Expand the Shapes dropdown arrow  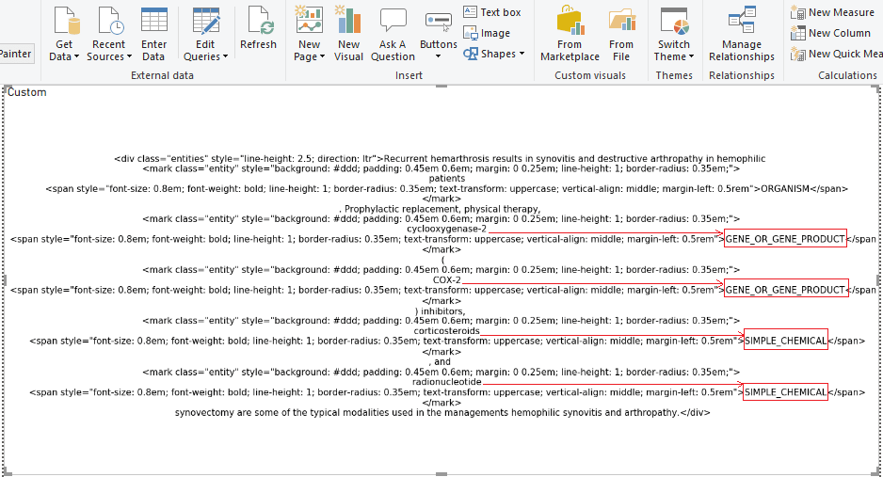click(x=522, y=54)
